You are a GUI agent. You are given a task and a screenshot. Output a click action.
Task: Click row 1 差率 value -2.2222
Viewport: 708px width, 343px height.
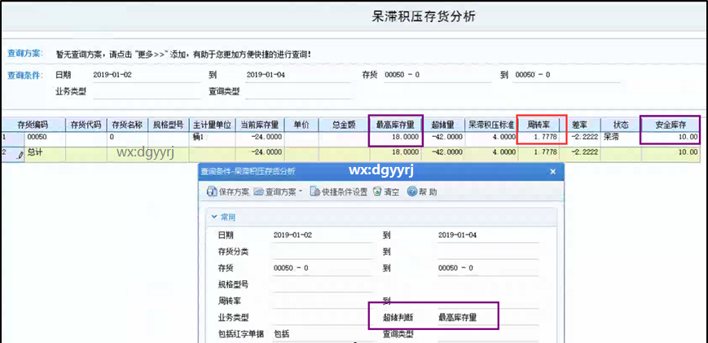coord(587,137)
